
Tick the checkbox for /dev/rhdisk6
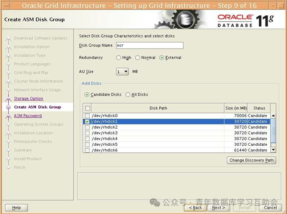pyautogui.click(x=88, y=150)
